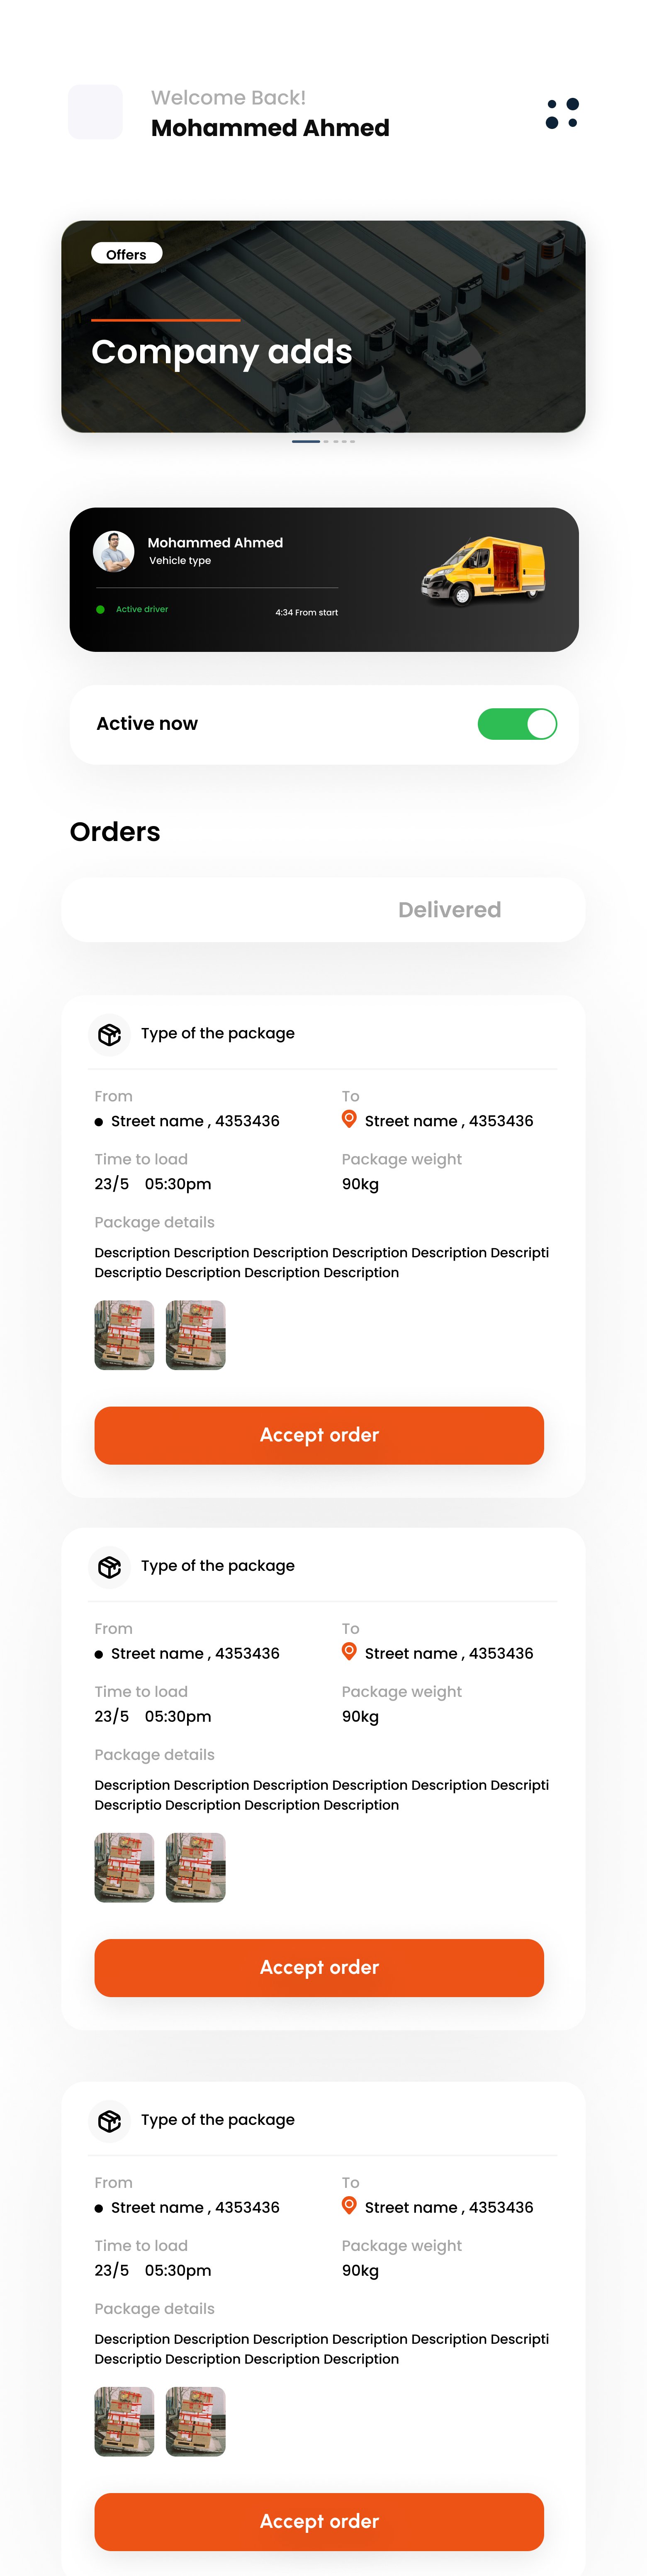This screenshot has height=2576, width=647.
Task: Click the package box icon in first order
Action: coord(110,1034)
